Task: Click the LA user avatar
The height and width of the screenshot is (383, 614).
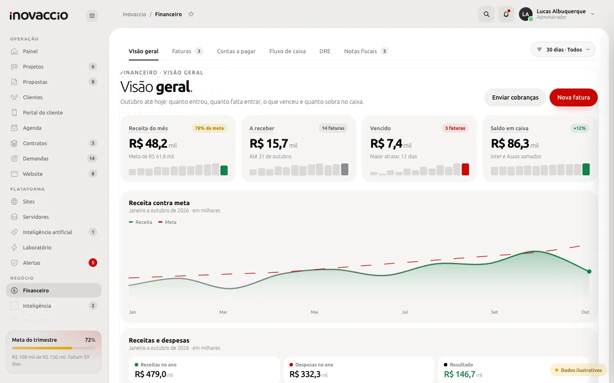Action: point(526,14)
